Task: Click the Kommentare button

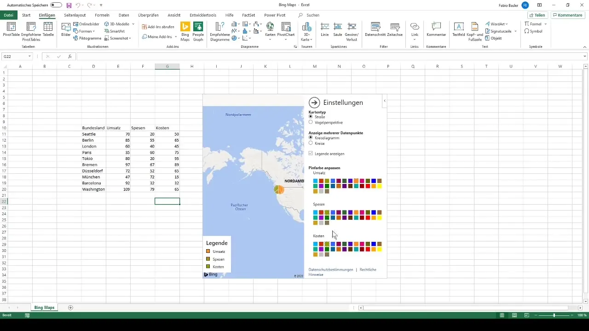Action: [x=567, y=15]
